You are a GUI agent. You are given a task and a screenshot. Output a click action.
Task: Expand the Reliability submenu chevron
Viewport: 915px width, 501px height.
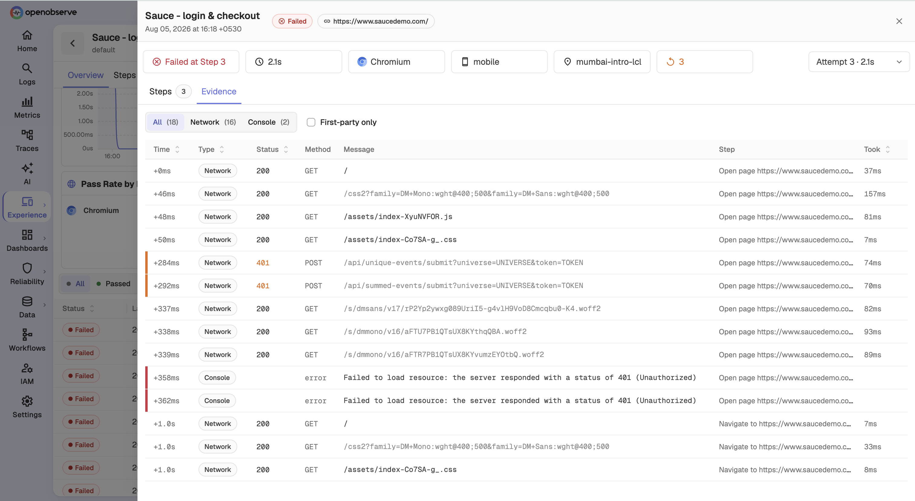click(44, 272)
